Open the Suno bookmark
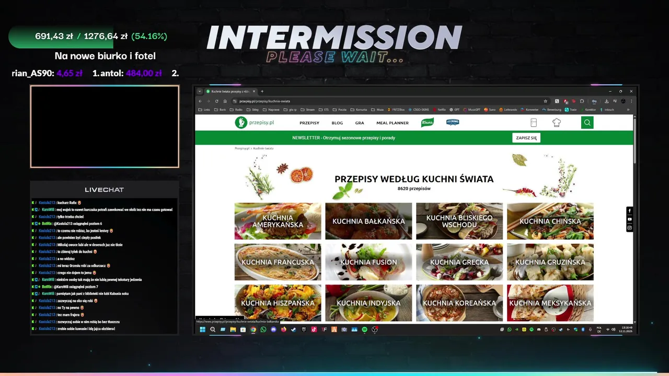The image size is (669, 376). pyautogui.click(x=490, y=110)
